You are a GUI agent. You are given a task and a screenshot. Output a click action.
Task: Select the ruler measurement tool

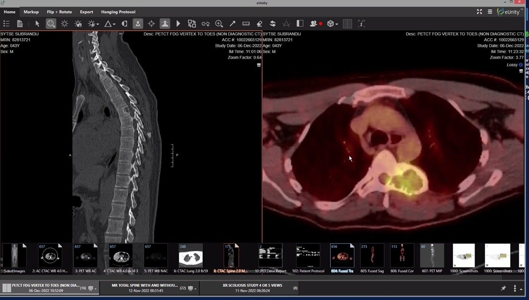(245, 24)
